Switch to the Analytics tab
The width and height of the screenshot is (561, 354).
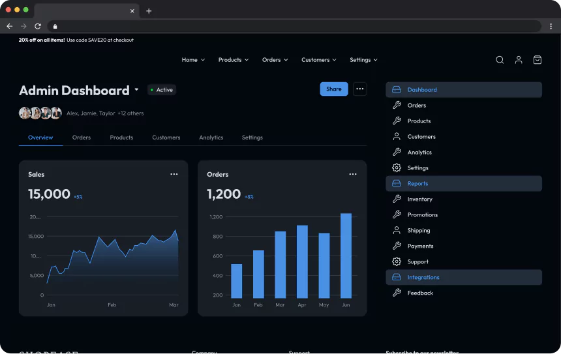[x=211, y=138]
